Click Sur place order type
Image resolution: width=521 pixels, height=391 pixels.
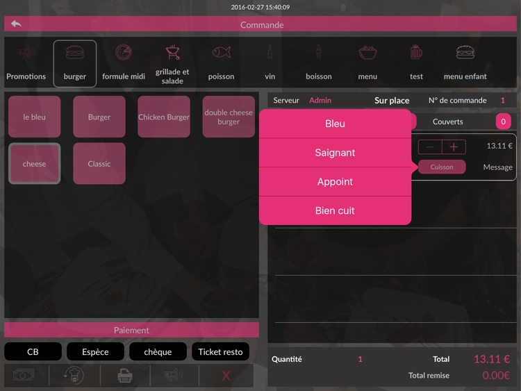[x=392, y=100]
